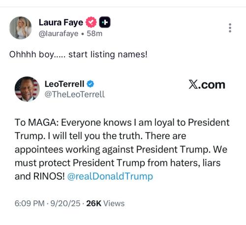The width and height of the screenshot is (246, 225).
Task: Click the 9/20/25 date
Action: tap(65, 203)
